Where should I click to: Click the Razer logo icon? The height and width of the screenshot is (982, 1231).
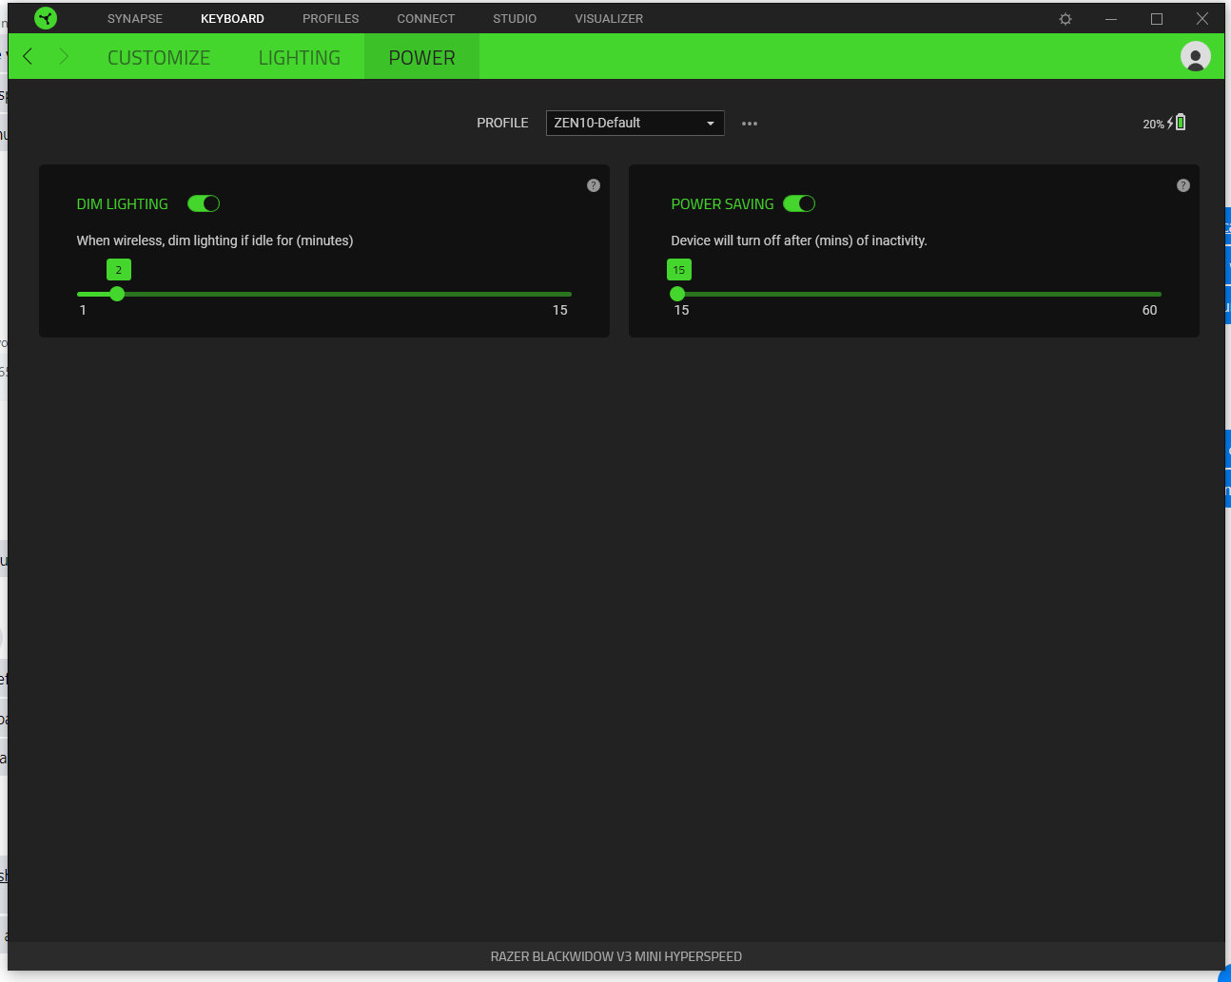[45, 18]
